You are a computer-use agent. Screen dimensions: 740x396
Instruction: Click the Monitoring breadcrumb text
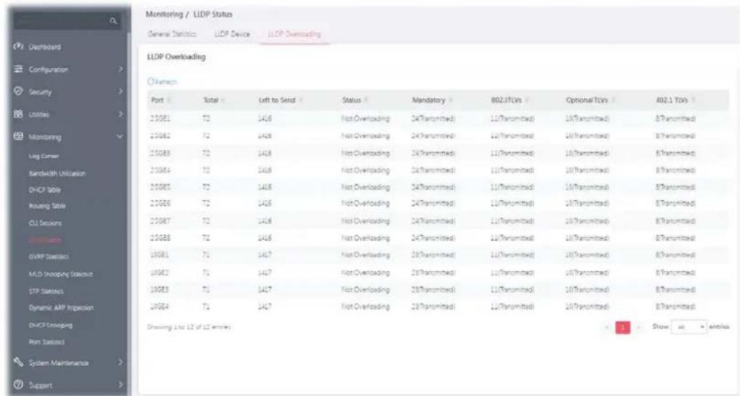tap(164, 14)
